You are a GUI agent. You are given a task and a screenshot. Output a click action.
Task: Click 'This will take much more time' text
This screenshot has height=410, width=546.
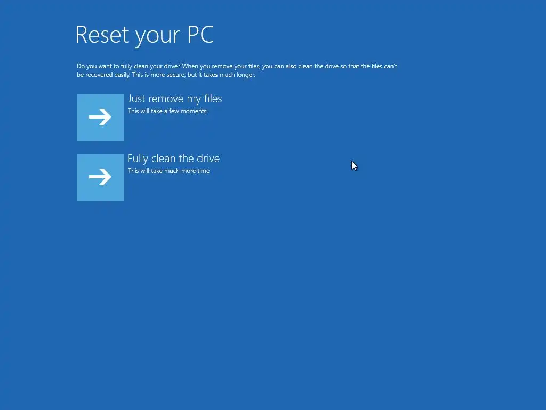tap(168, 171)
